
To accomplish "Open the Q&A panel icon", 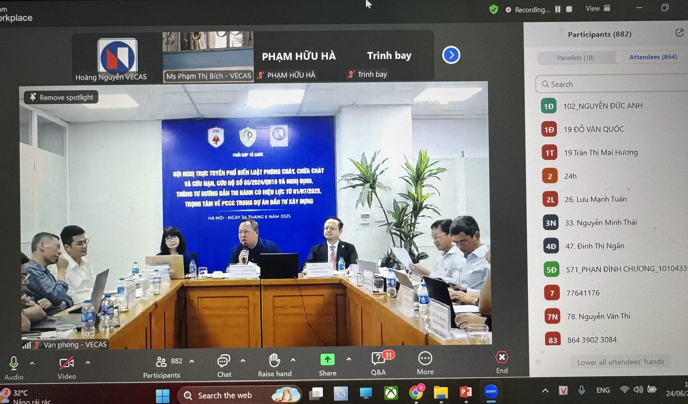I will click(x=378, y=359).
